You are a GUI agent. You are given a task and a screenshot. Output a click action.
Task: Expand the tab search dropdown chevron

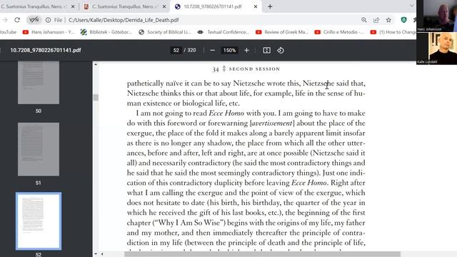point(411,6)
